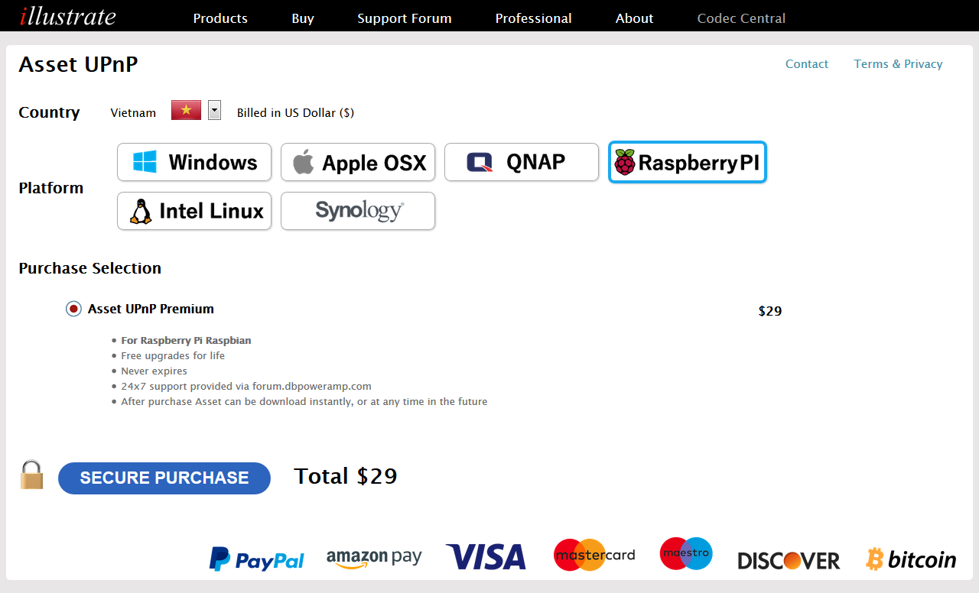This screenshot has width=979, height=593.
Task: Click the Discover logo
Action: 789,561
